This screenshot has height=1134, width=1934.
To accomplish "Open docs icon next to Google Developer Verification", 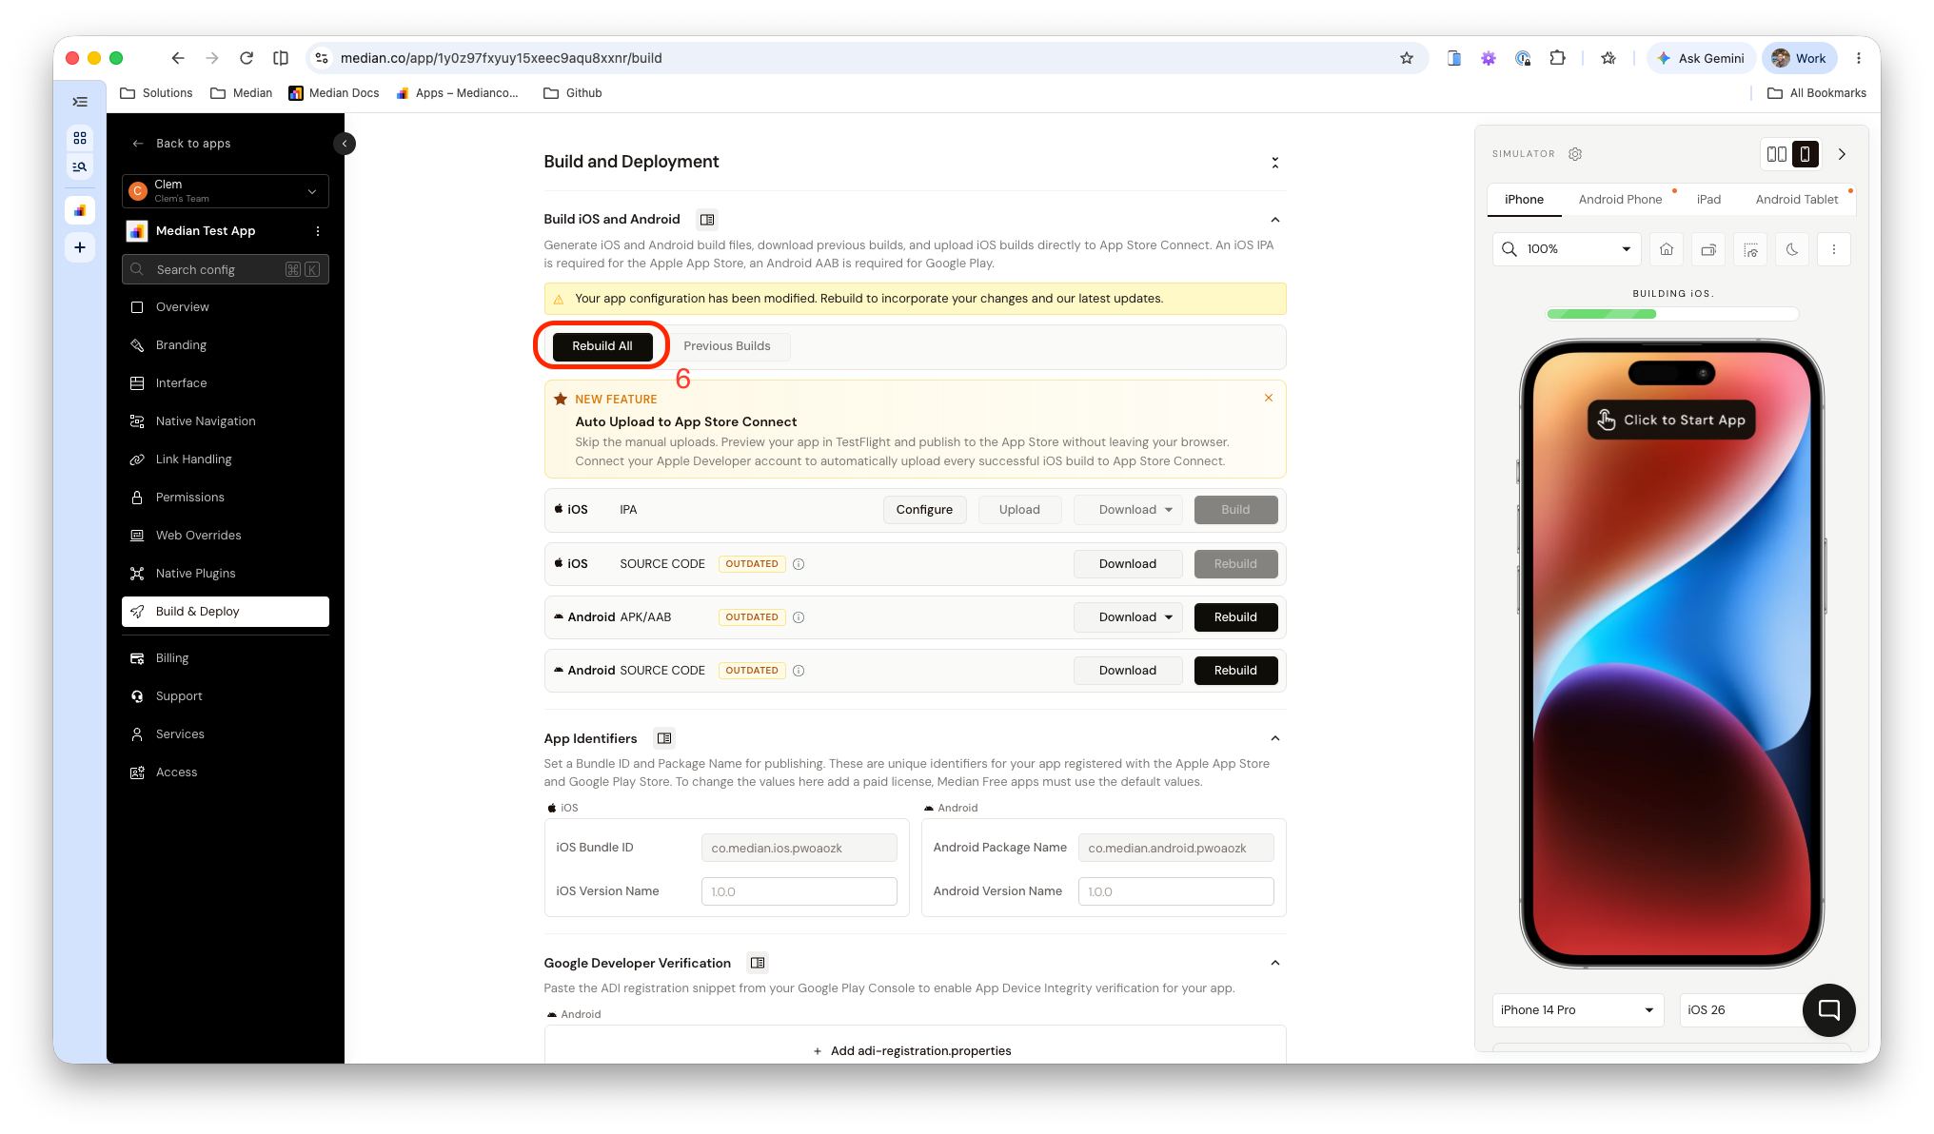I will click(758, 963).
